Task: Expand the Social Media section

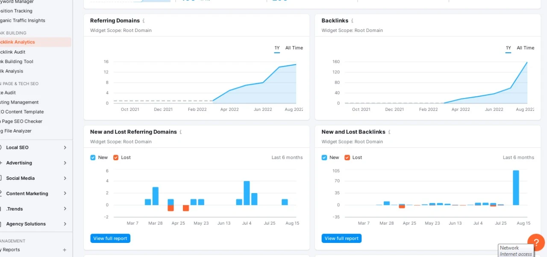Action: [x=65, y=178]
